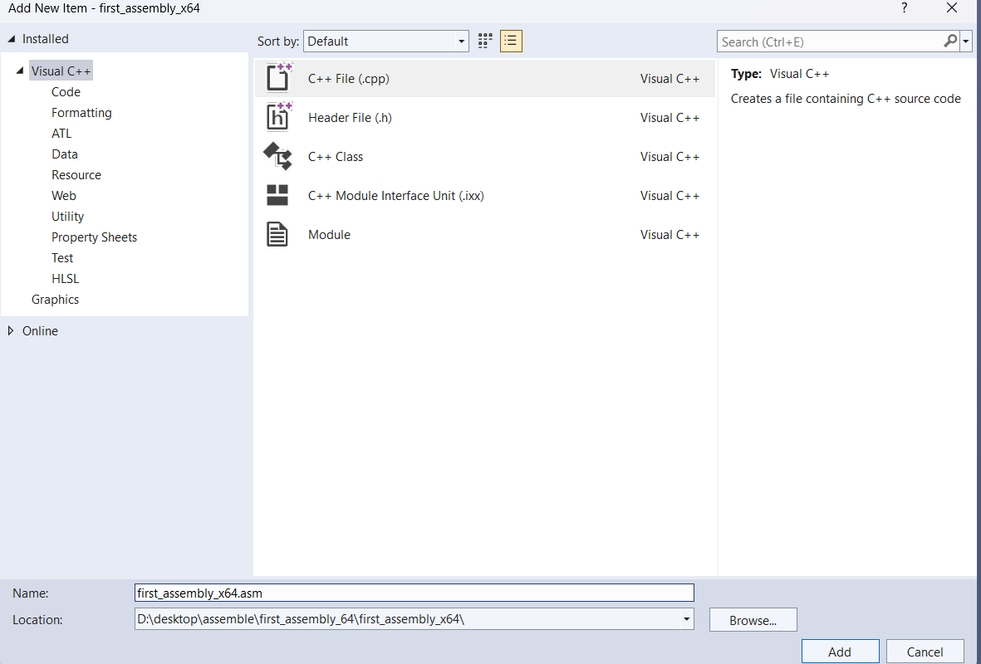Collapse the Installed section

(x=11, y=39)
